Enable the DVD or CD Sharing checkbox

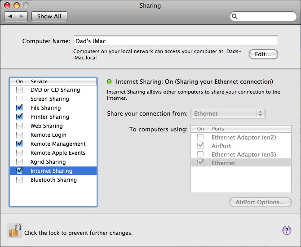19,90
